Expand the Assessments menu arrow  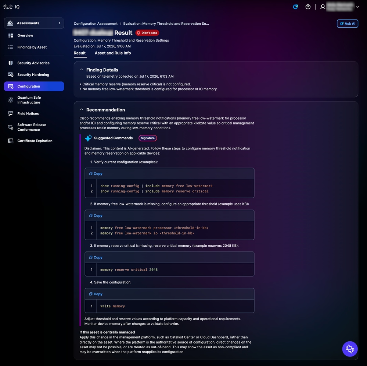(60, 23)
